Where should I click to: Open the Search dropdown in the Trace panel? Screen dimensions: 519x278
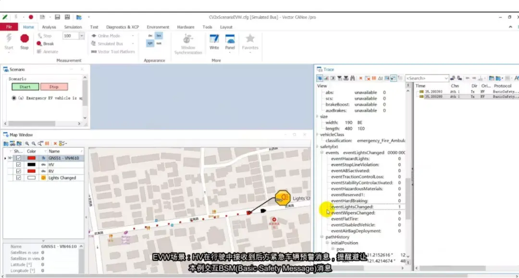tap(447, 78)
